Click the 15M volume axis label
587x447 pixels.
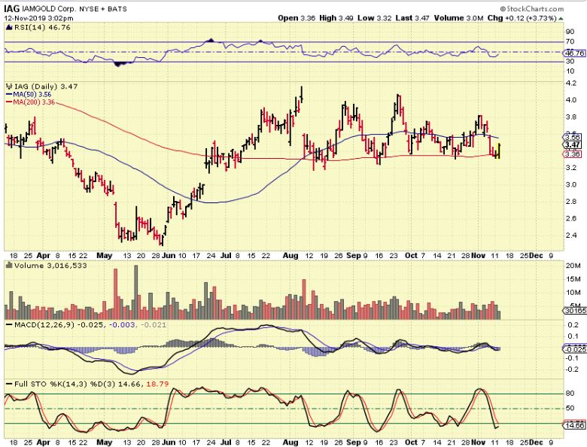coord(573,279)
